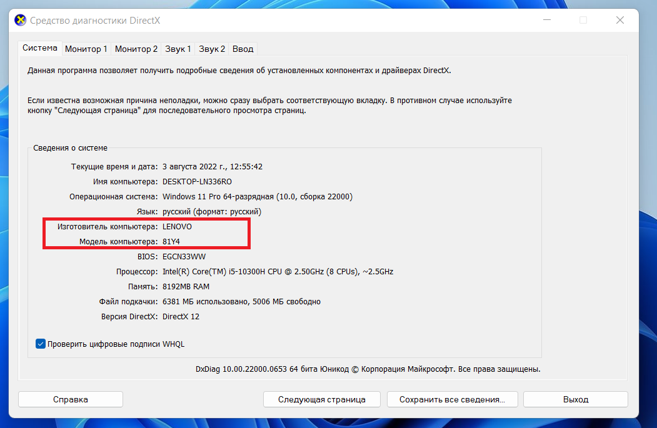Click the Имя компьютера label

click(x=125, y=182)
